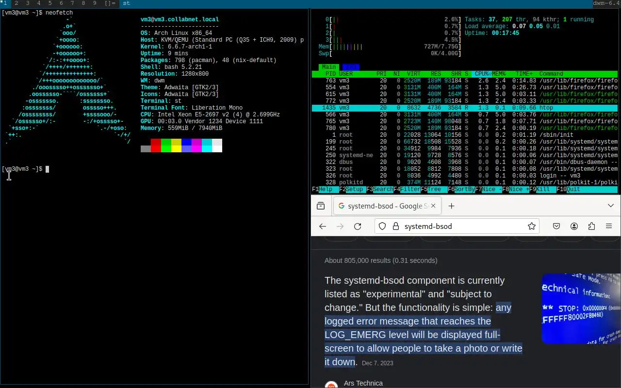Switch to dwm tag 5
621x388 pixels.
(x=49, y=3)
